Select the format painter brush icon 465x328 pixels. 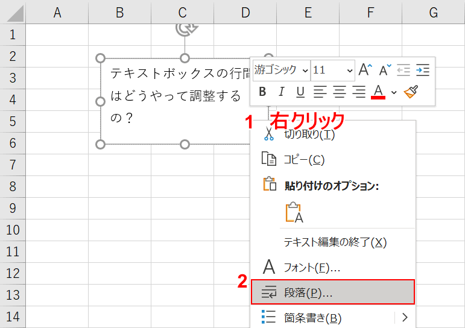pyautogui.click(x=411, y=92)
